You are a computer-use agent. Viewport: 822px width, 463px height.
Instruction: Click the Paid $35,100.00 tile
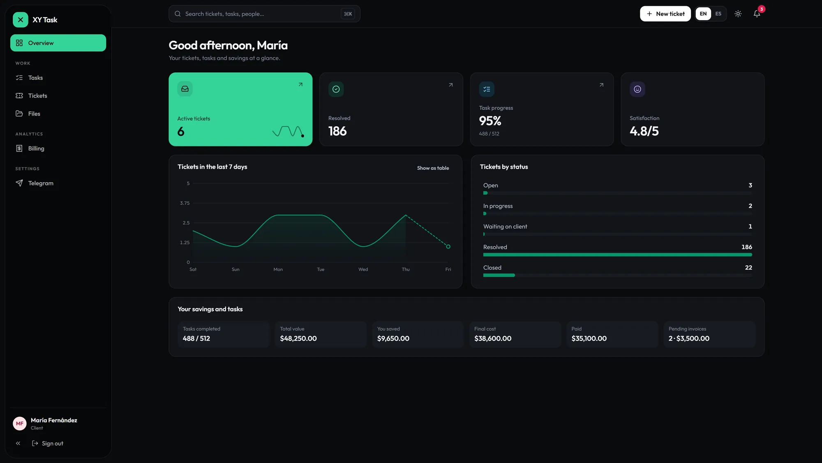pos(612,334)
